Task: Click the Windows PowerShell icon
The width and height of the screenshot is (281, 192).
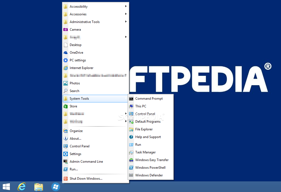Action: [x=131, y=168]
